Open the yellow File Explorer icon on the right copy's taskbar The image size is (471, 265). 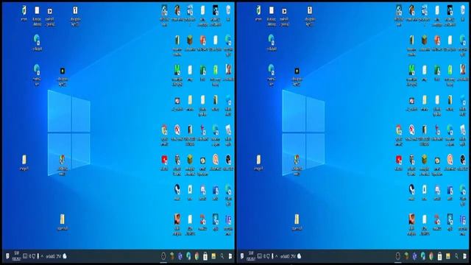(448, 256)
